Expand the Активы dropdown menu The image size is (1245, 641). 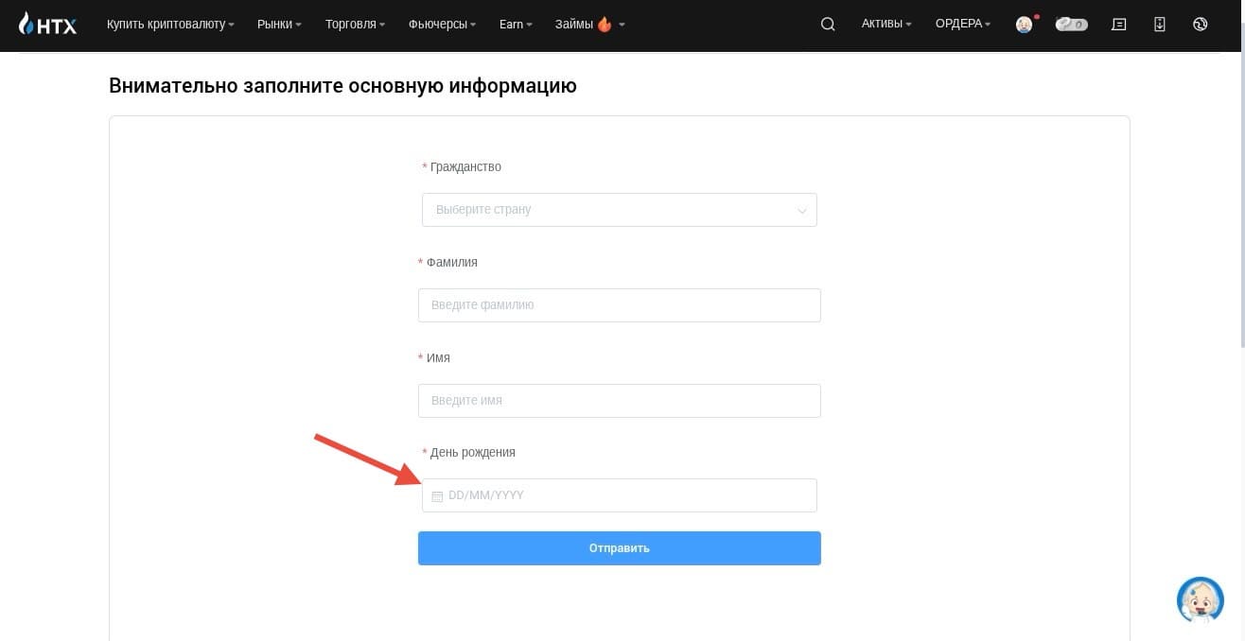point(886,25)
